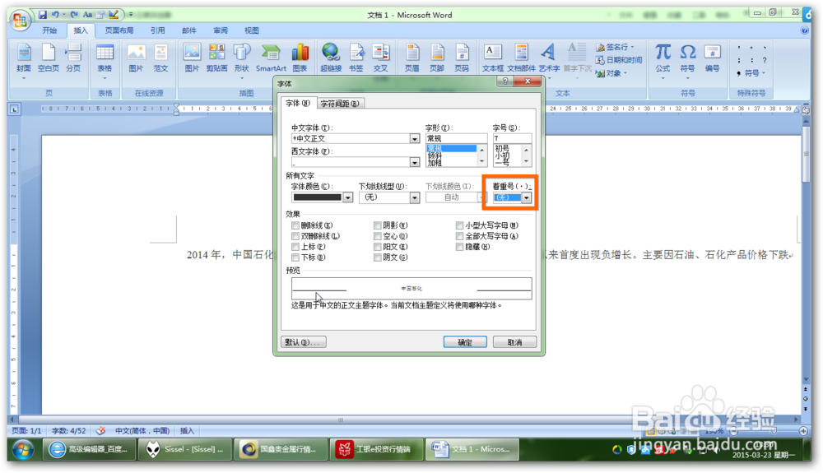Screen dimensions: 823x473
Task: Insert a cover page (封面)
Action: (24, 58)
